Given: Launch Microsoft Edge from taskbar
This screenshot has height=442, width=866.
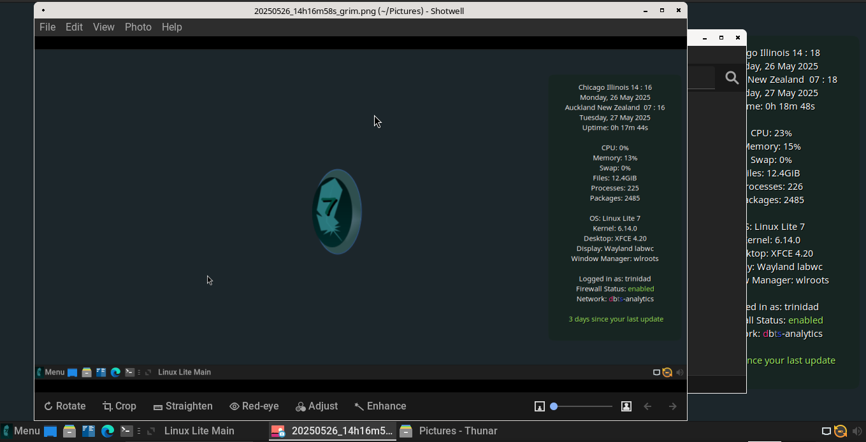Looking at the screenshot, I should pos(108,431).
